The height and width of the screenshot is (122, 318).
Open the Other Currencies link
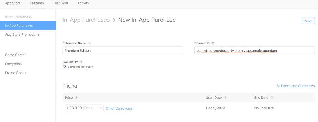point(119,108)
